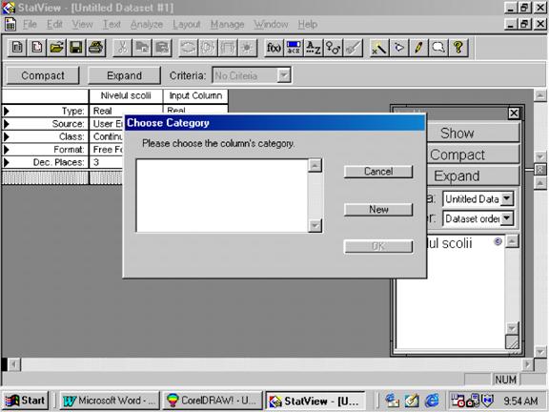Click the grayed brush icon in toolbar
Screen dimensions: 549x412
click(353, 48)
